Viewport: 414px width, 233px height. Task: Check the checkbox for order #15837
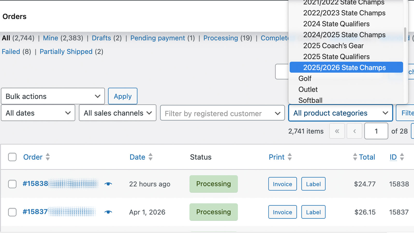(12, 212)
